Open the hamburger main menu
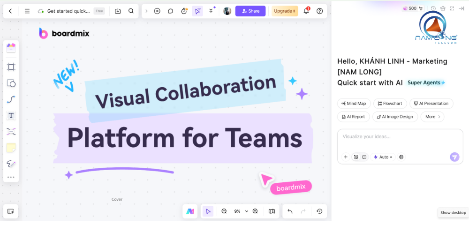Image resolution: width=469 pixels, height=225 pixels. pos(27,11)
